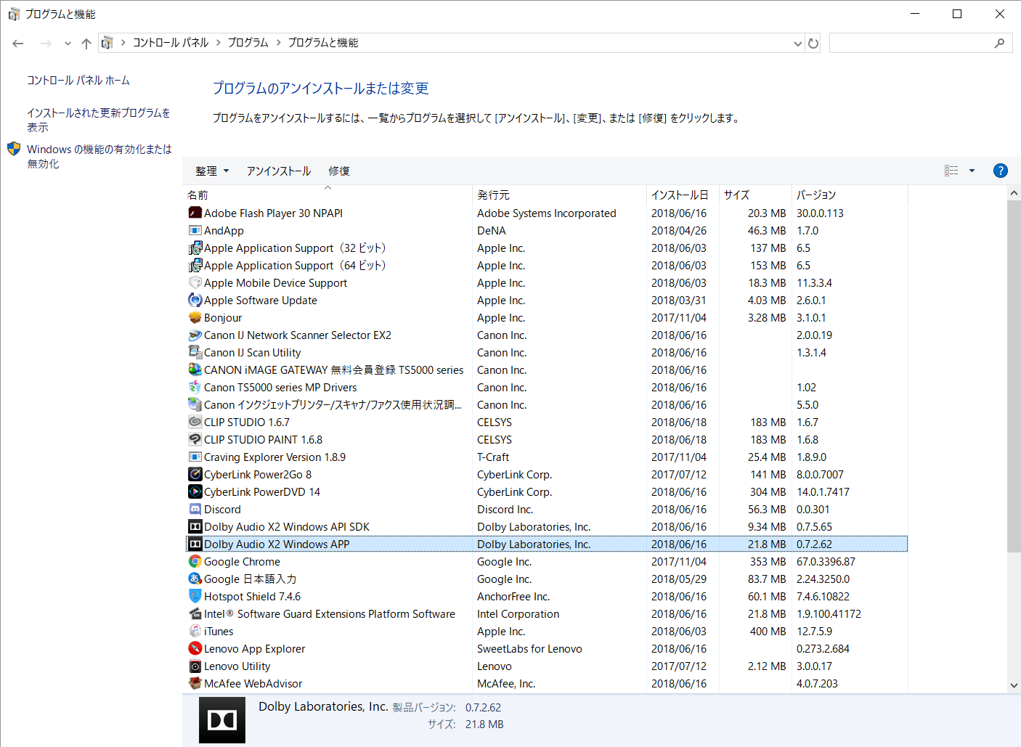The height and width of the screenshot is (747, 1021).
Task: Navigate back with the left arrow
Action: point(18,44)
